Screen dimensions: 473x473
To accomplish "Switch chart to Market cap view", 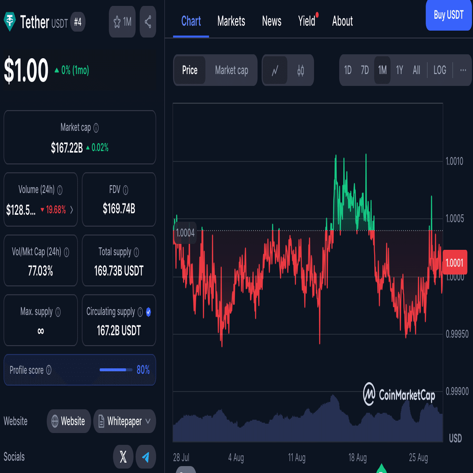I will pyautogui.click(x=232, y=70).
